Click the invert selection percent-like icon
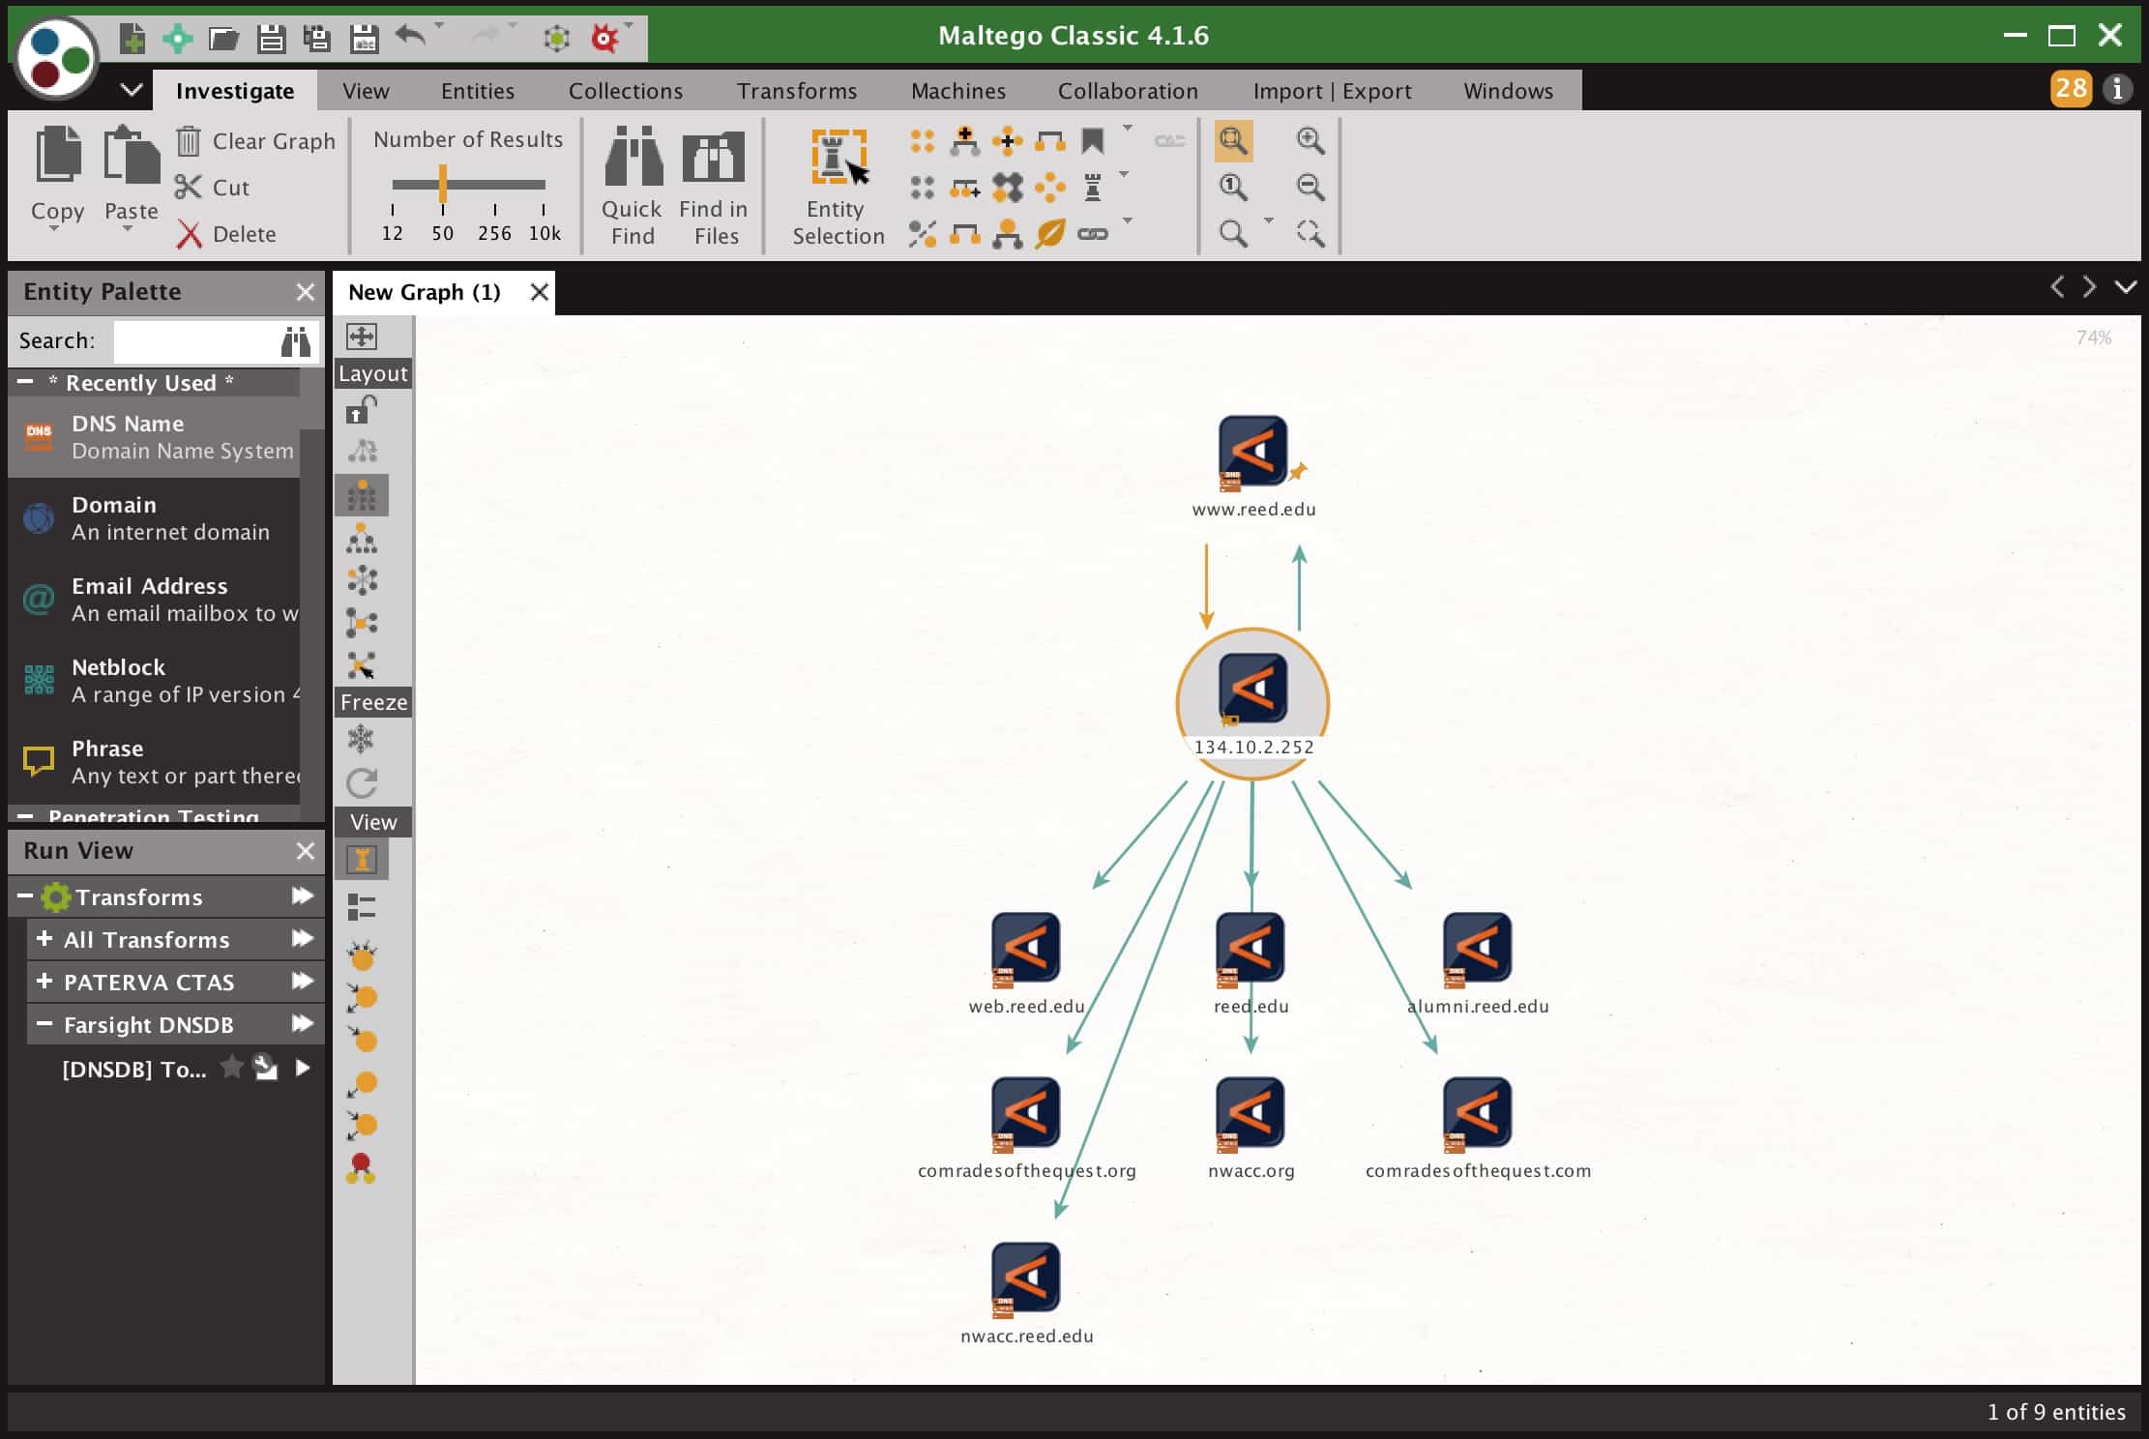The height and width of the screenshot is (1439, 2149). point(923,233)
